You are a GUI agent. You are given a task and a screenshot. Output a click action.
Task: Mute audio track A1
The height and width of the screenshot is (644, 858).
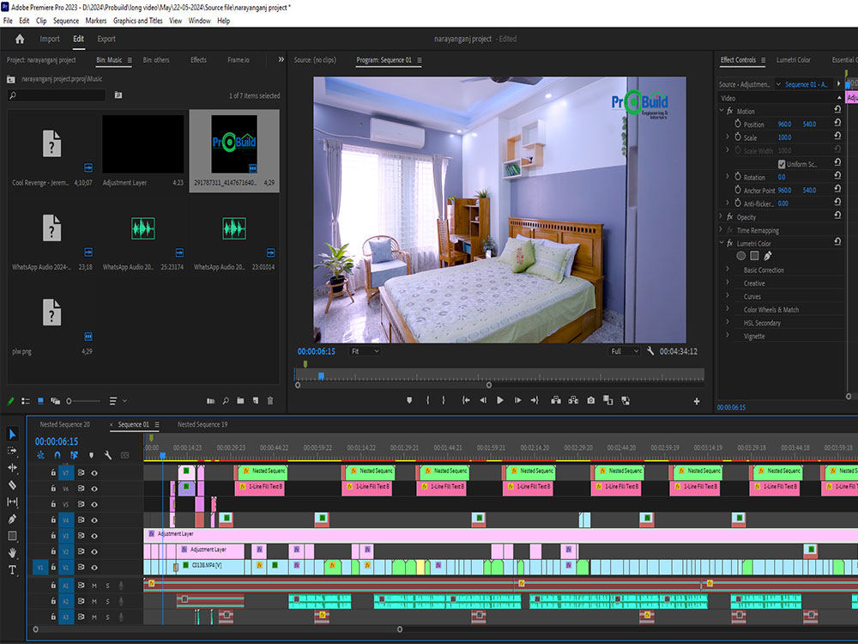pyautogui.click(x=94, y=586)
